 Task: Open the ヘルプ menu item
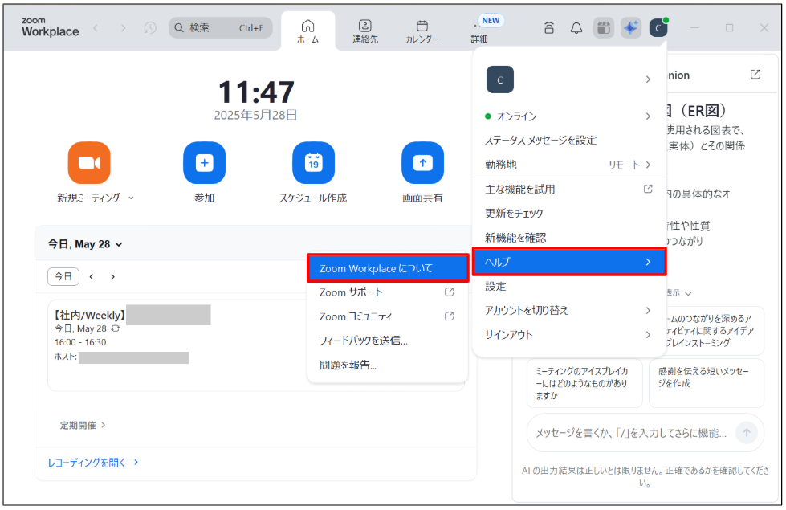[569, 262]
